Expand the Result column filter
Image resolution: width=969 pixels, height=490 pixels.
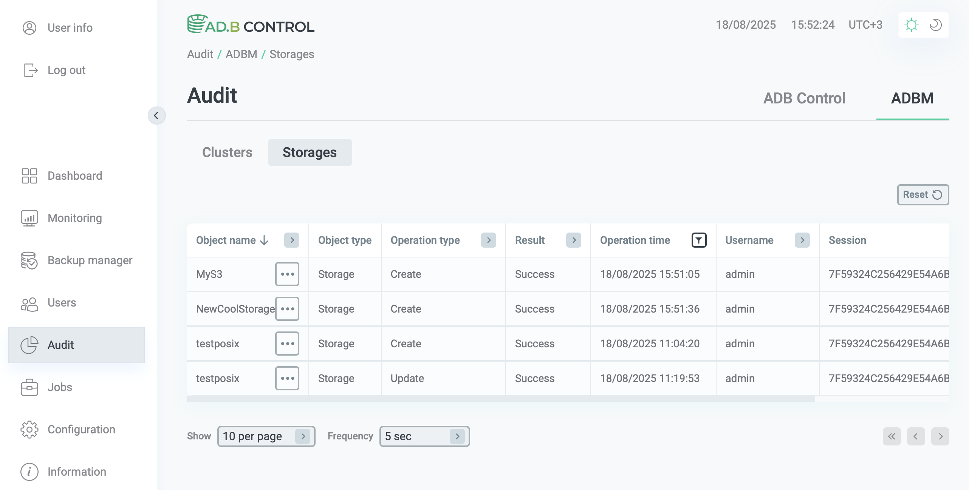[574, 240]
